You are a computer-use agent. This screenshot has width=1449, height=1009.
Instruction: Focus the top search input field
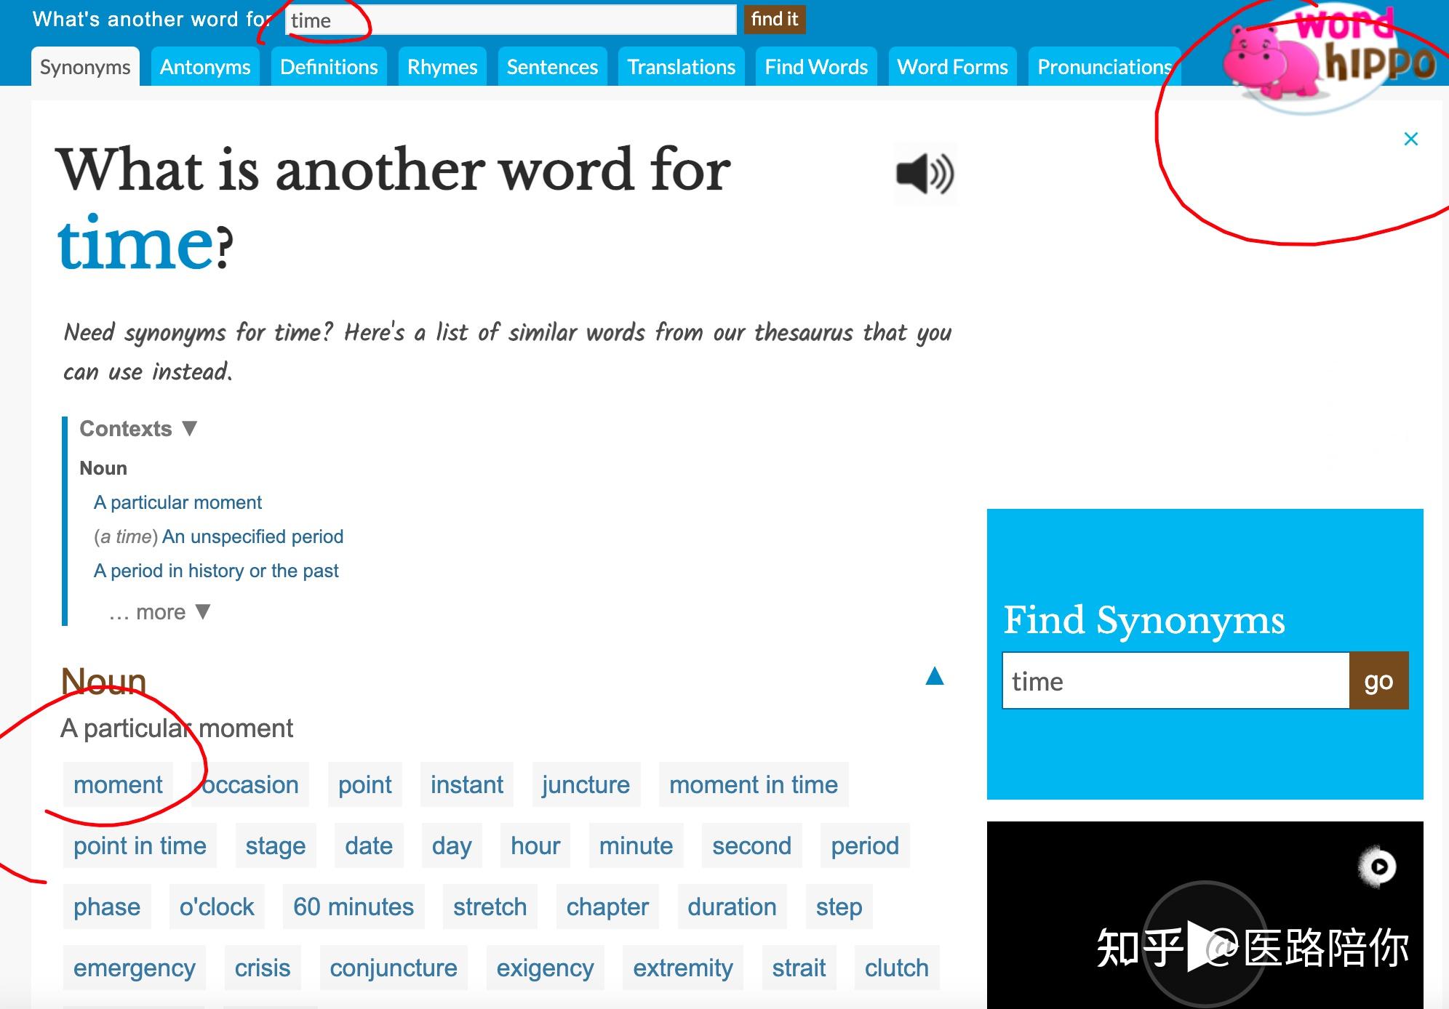(511, 20)
